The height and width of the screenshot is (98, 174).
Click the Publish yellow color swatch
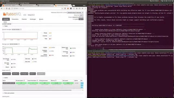tap(50, 48)
